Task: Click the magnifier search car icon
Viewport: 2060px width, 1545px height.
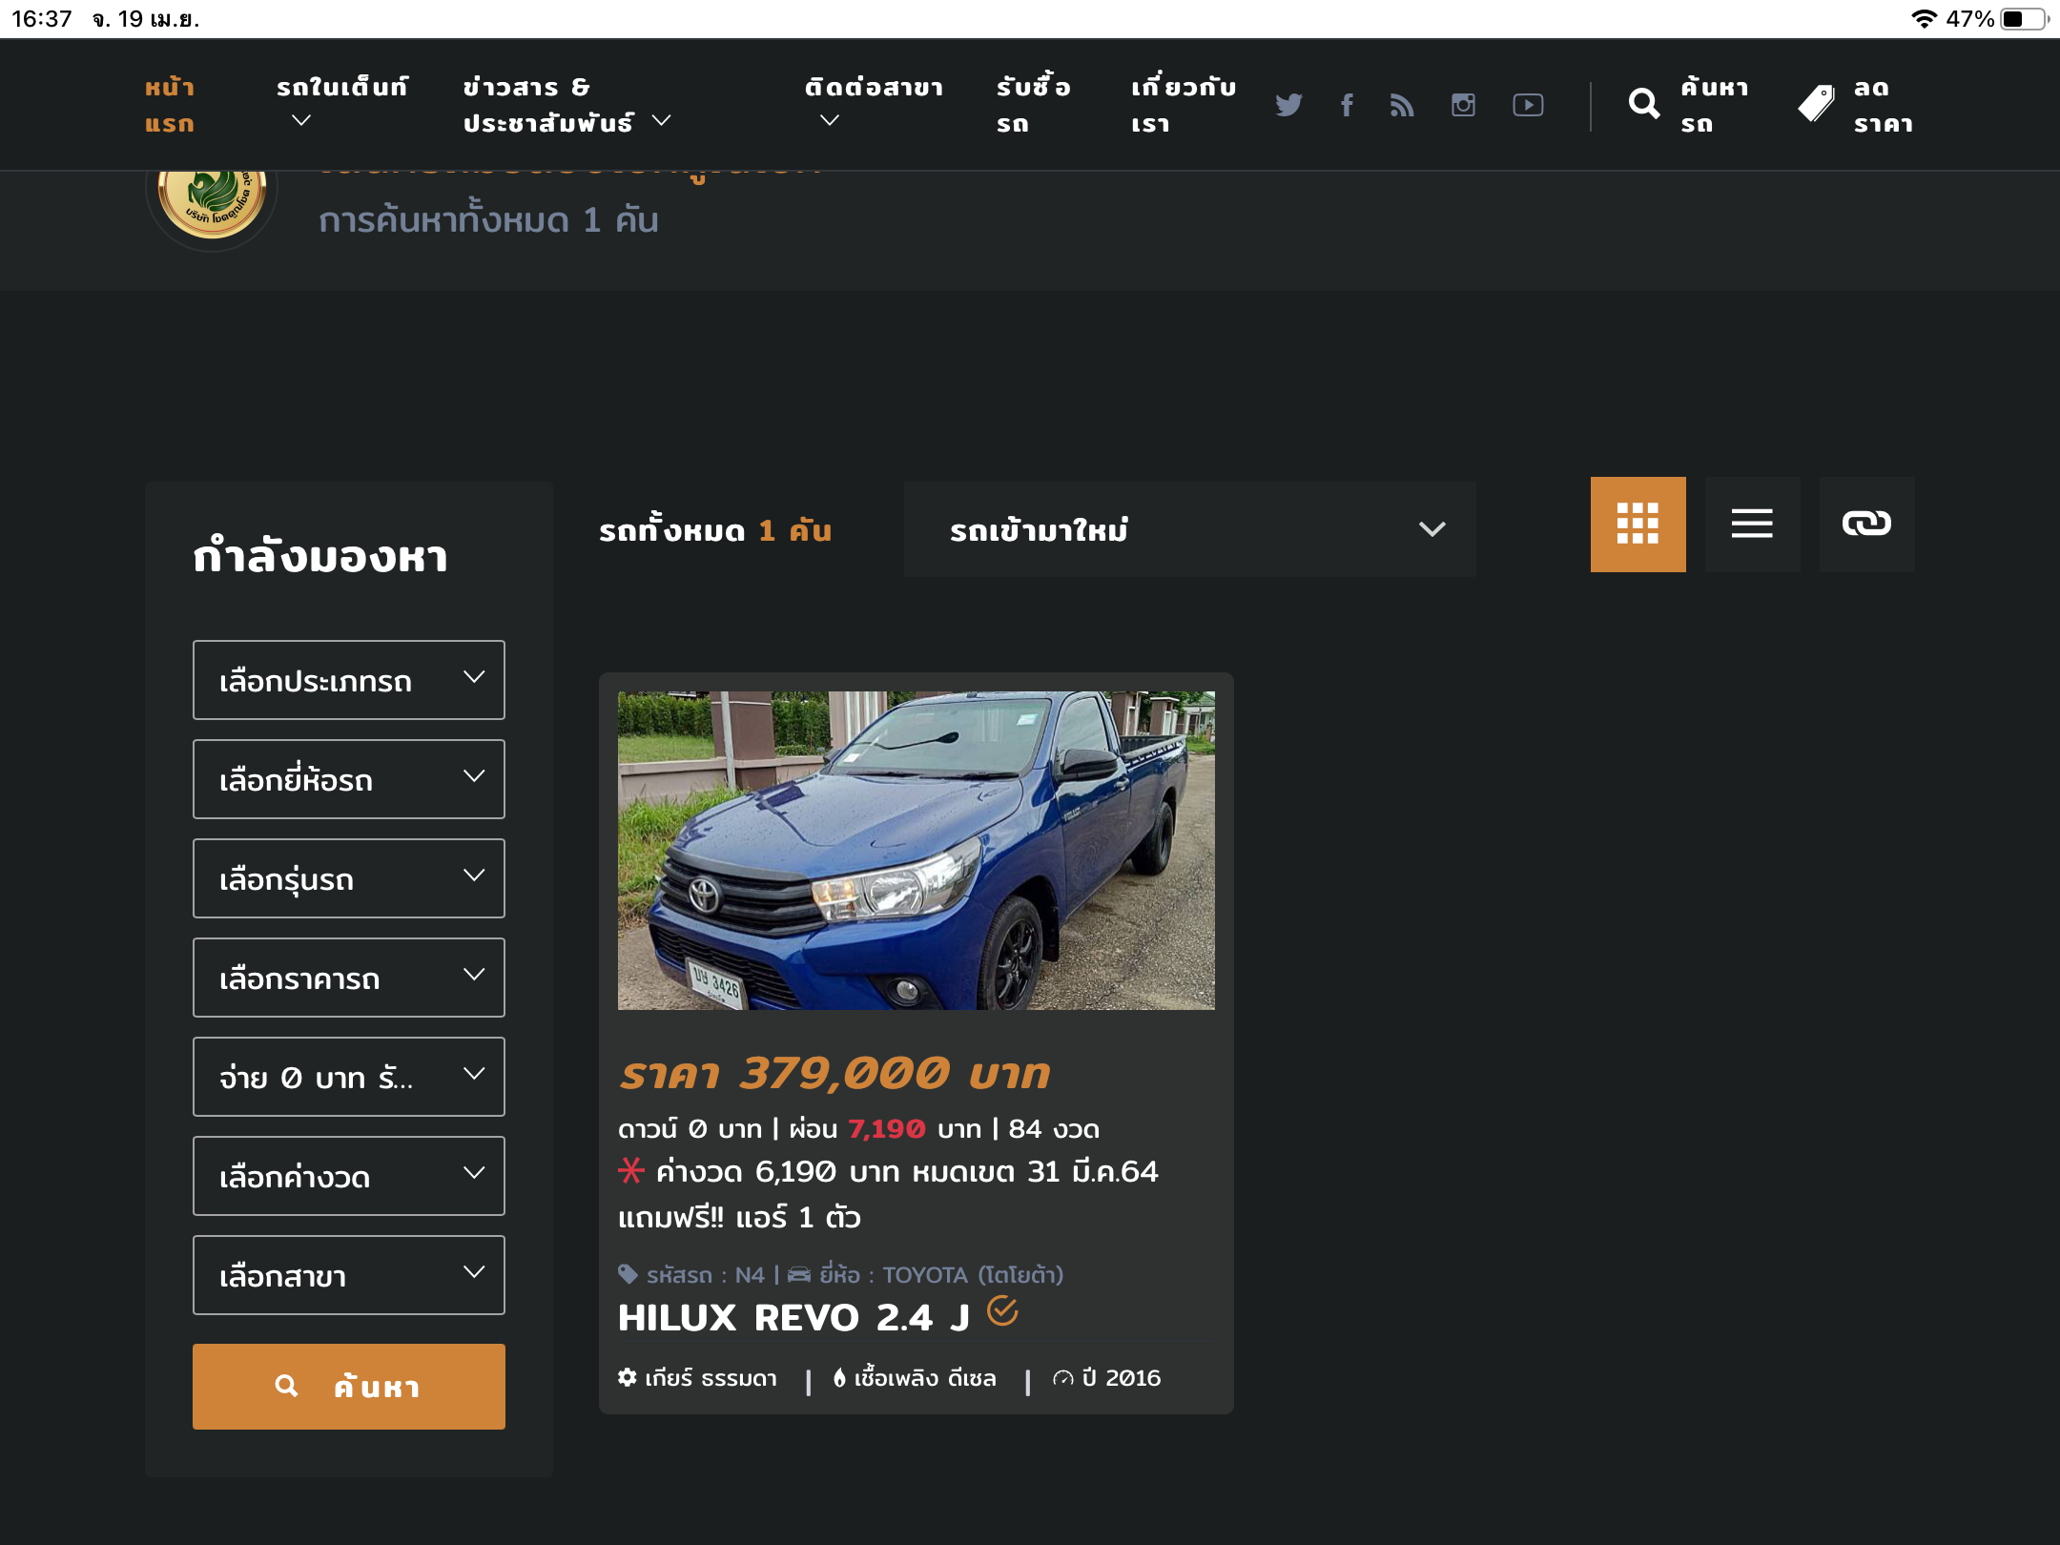Action: (x=1644, y=104)
